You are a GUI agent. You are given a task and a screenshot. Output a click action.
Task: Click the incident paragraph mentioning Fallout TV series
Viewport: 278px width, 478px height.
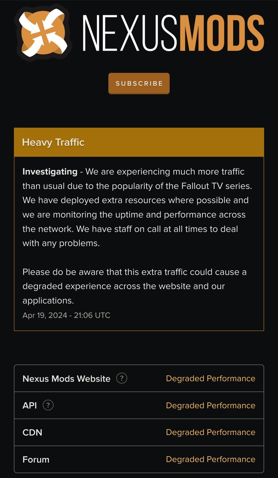coord(137,207)
